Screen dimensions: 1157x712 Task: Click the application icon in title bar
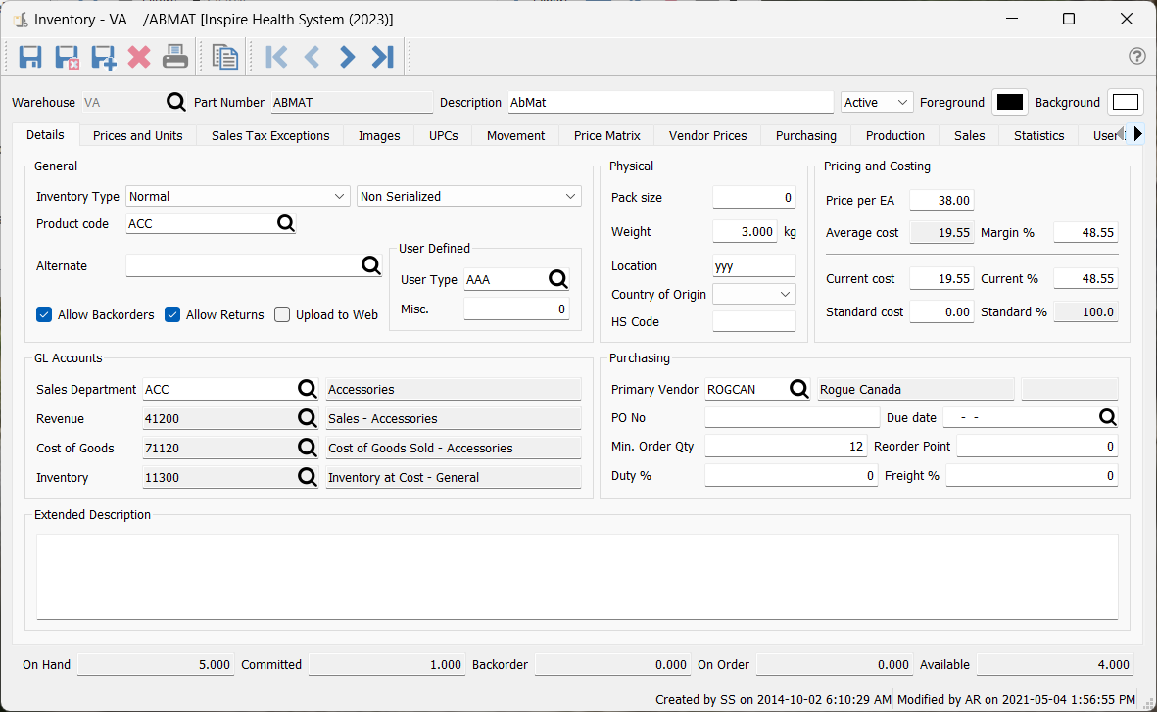[x=21, y=20]
